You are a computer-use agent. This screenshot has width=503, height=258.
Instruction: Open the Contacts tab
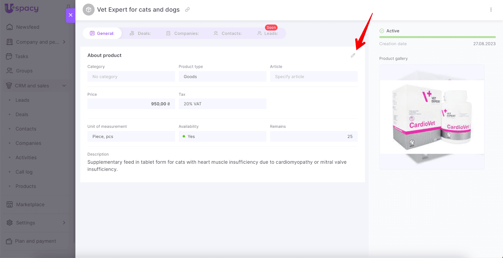228,33
